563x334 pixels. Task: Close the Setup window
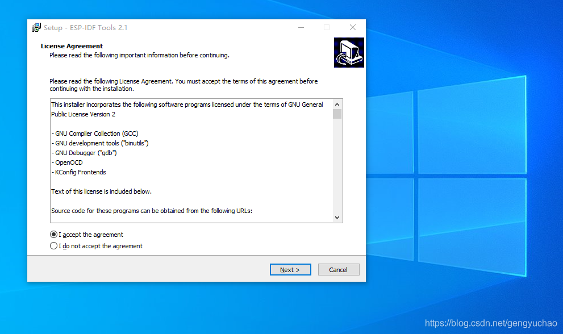pyautogui.click(x=353, y=28)
